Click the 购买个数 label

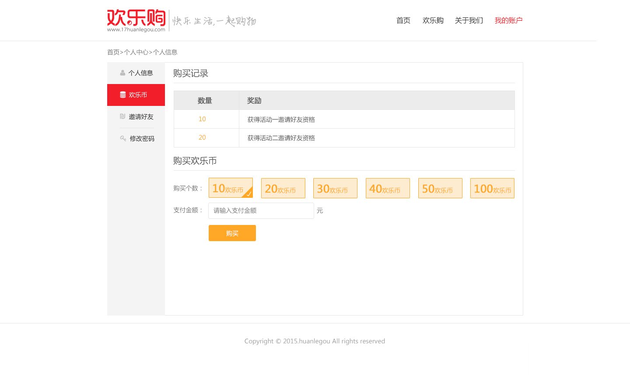[189, 188]
